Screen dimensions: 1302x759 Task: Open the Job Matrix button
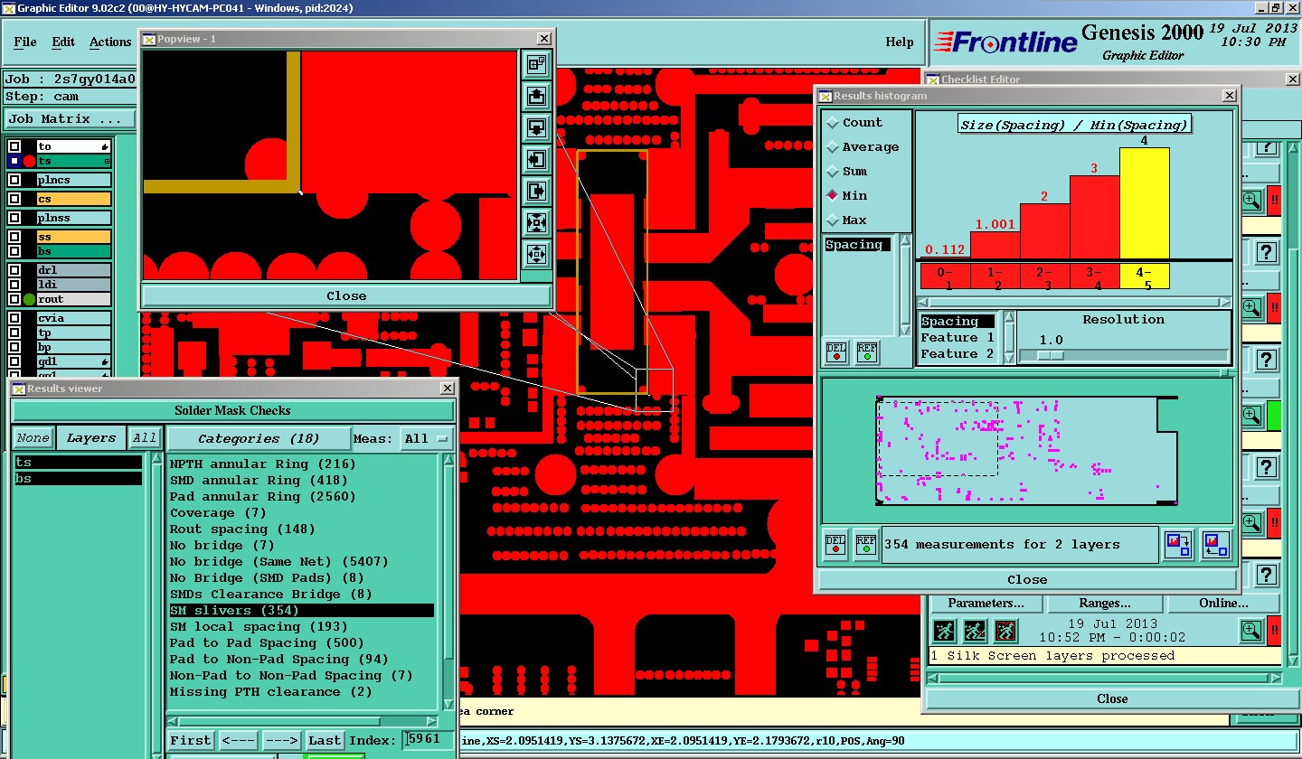coord(70,118)
